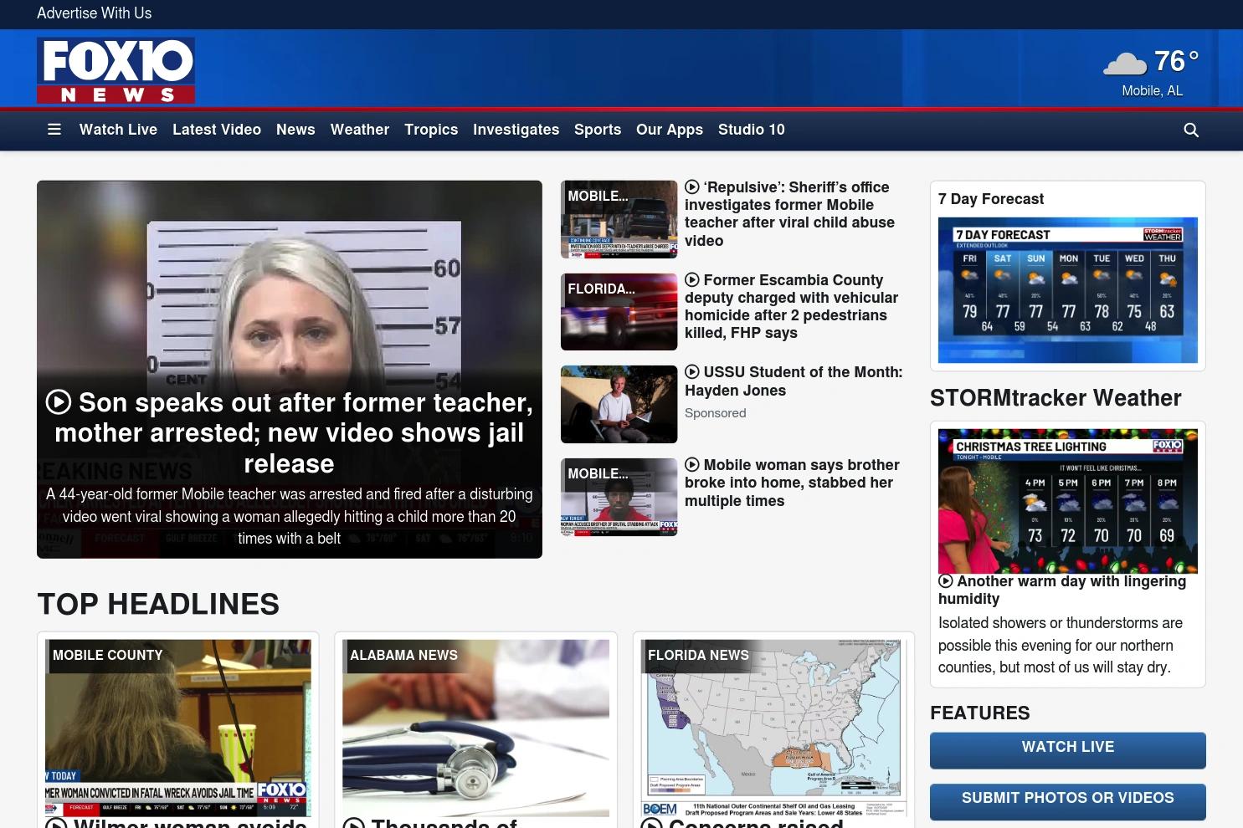Open the sheriff's office story thumbnail
The width and height of the screenshot is (1243, 828).
[619, 219]
